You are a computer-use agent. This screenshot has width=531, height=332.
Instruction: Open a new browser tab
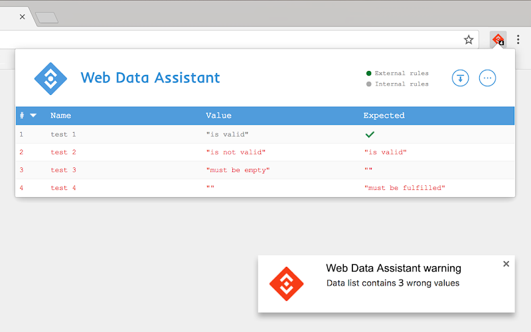46,18
